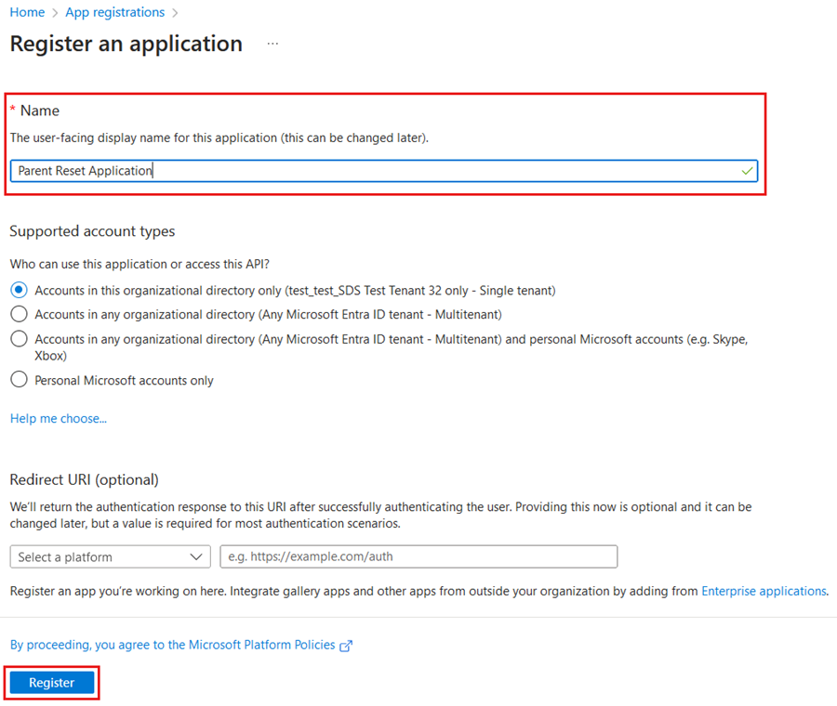Expand Select a platform dropdown
837x706 pixels.
pos(110,556)
